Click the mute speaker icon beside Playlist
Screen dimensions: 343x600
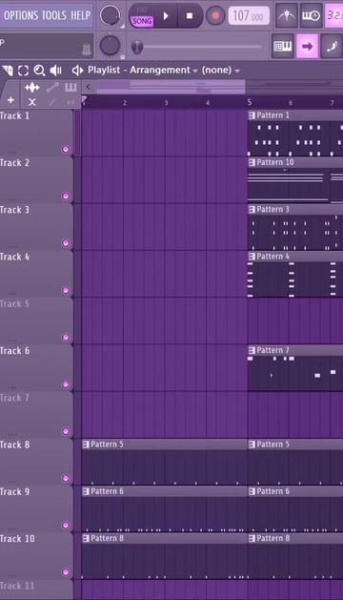point(77,71)
